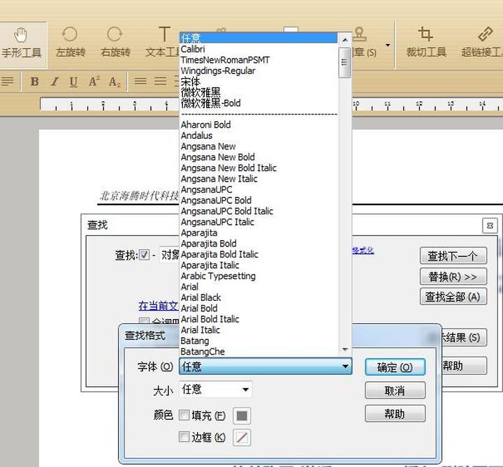Select BatangChe font

pos(258,352)
